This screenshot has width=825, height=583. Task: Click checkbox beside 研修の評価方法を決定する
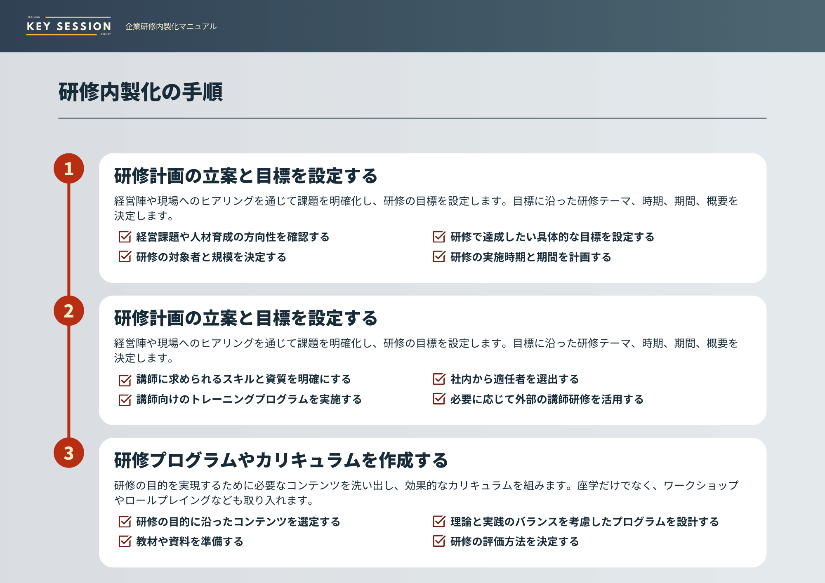coord(439,541)
